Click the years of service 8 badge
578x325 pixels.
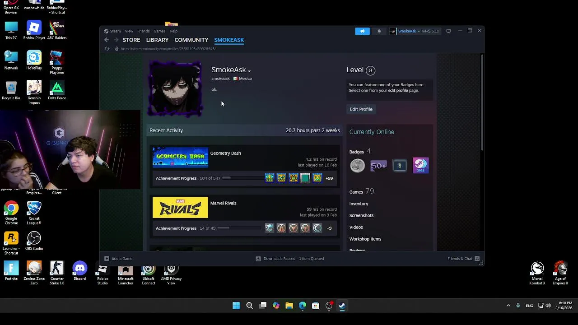click(x=400, y=166)
